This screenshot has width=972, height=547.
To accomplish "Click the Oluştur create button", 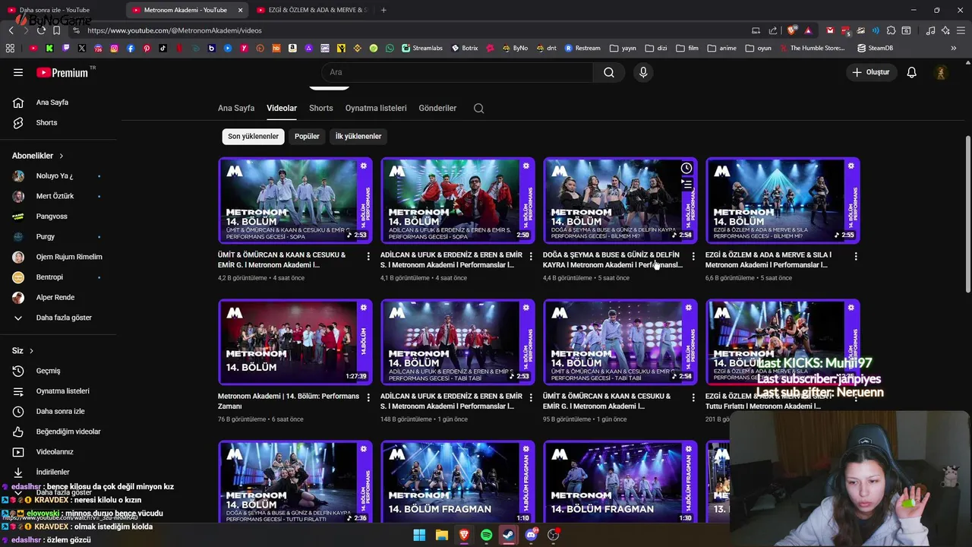I will [872, 72].
